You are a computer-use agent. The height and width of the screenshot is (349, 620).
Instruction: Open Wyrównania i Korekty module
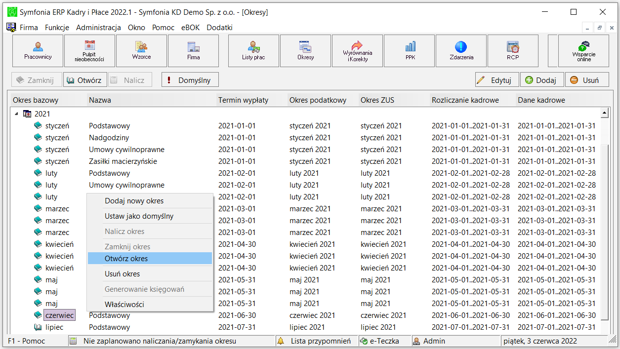coord(357,51)
